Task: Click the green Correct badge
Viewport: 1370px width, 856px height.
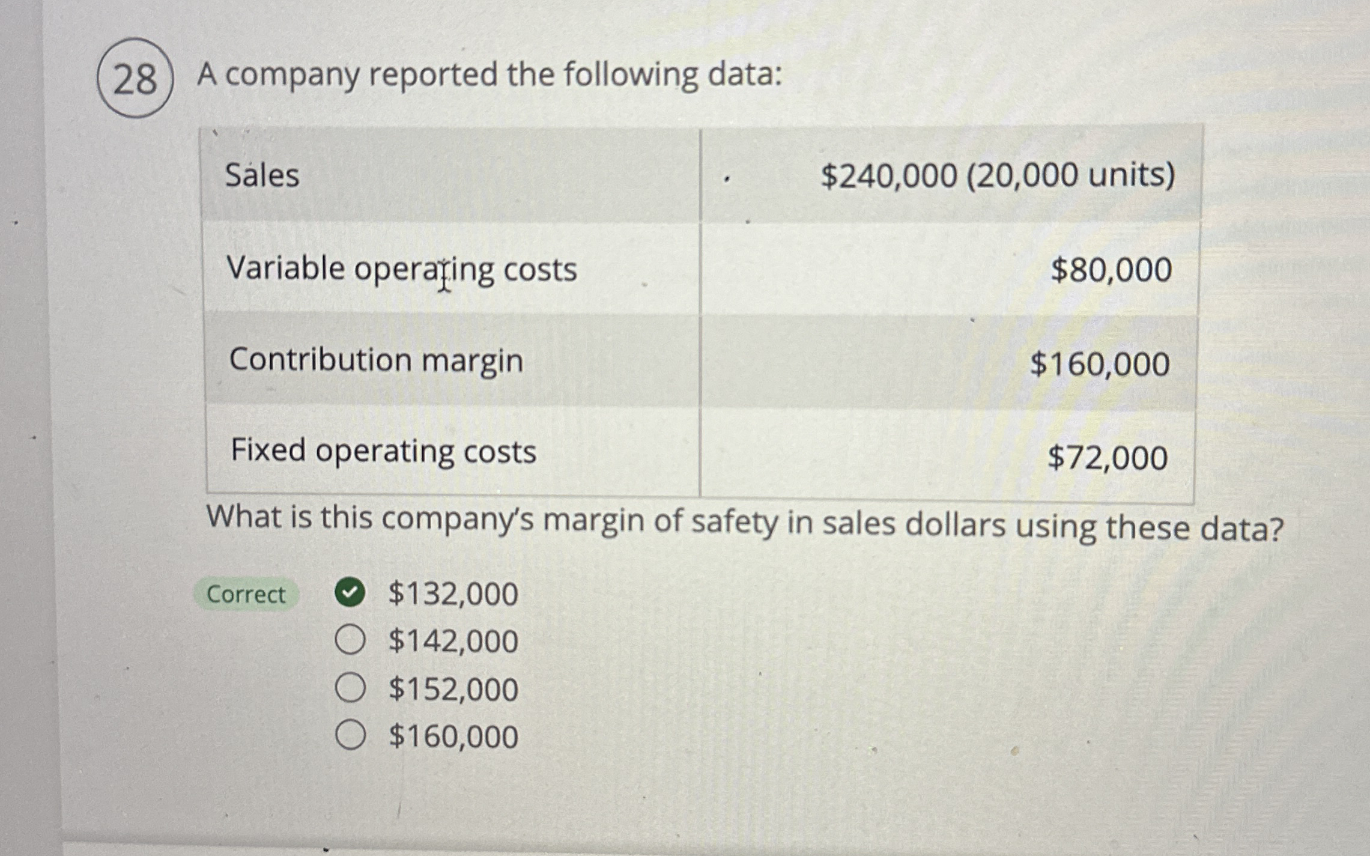Action: pos(246,594)
